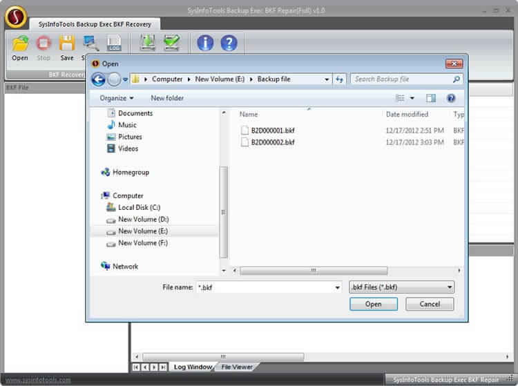The width and height of the screenshot is (518, 386).
Task: Select file B2D000002.bkf
Action: coord(267,142)
